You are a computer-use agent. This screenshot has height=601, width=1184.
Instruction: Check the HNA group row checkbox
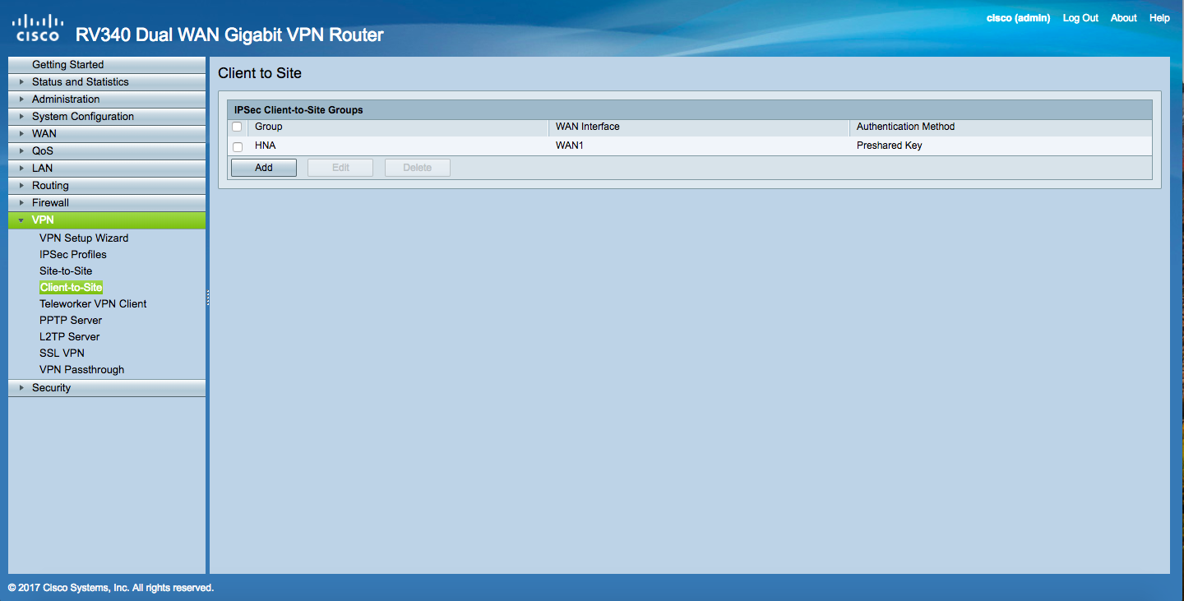(x=237, y=146)
